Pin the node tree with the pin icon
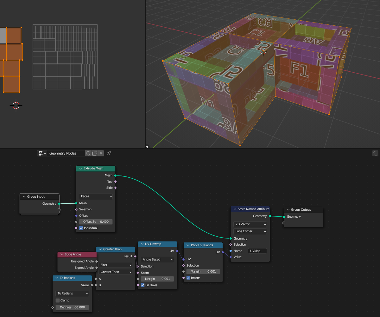 pyautogui.click(x=109, y=153)
